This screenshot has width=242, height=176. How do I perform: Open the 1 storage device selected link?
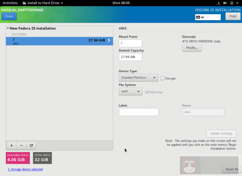pos(25,169)
